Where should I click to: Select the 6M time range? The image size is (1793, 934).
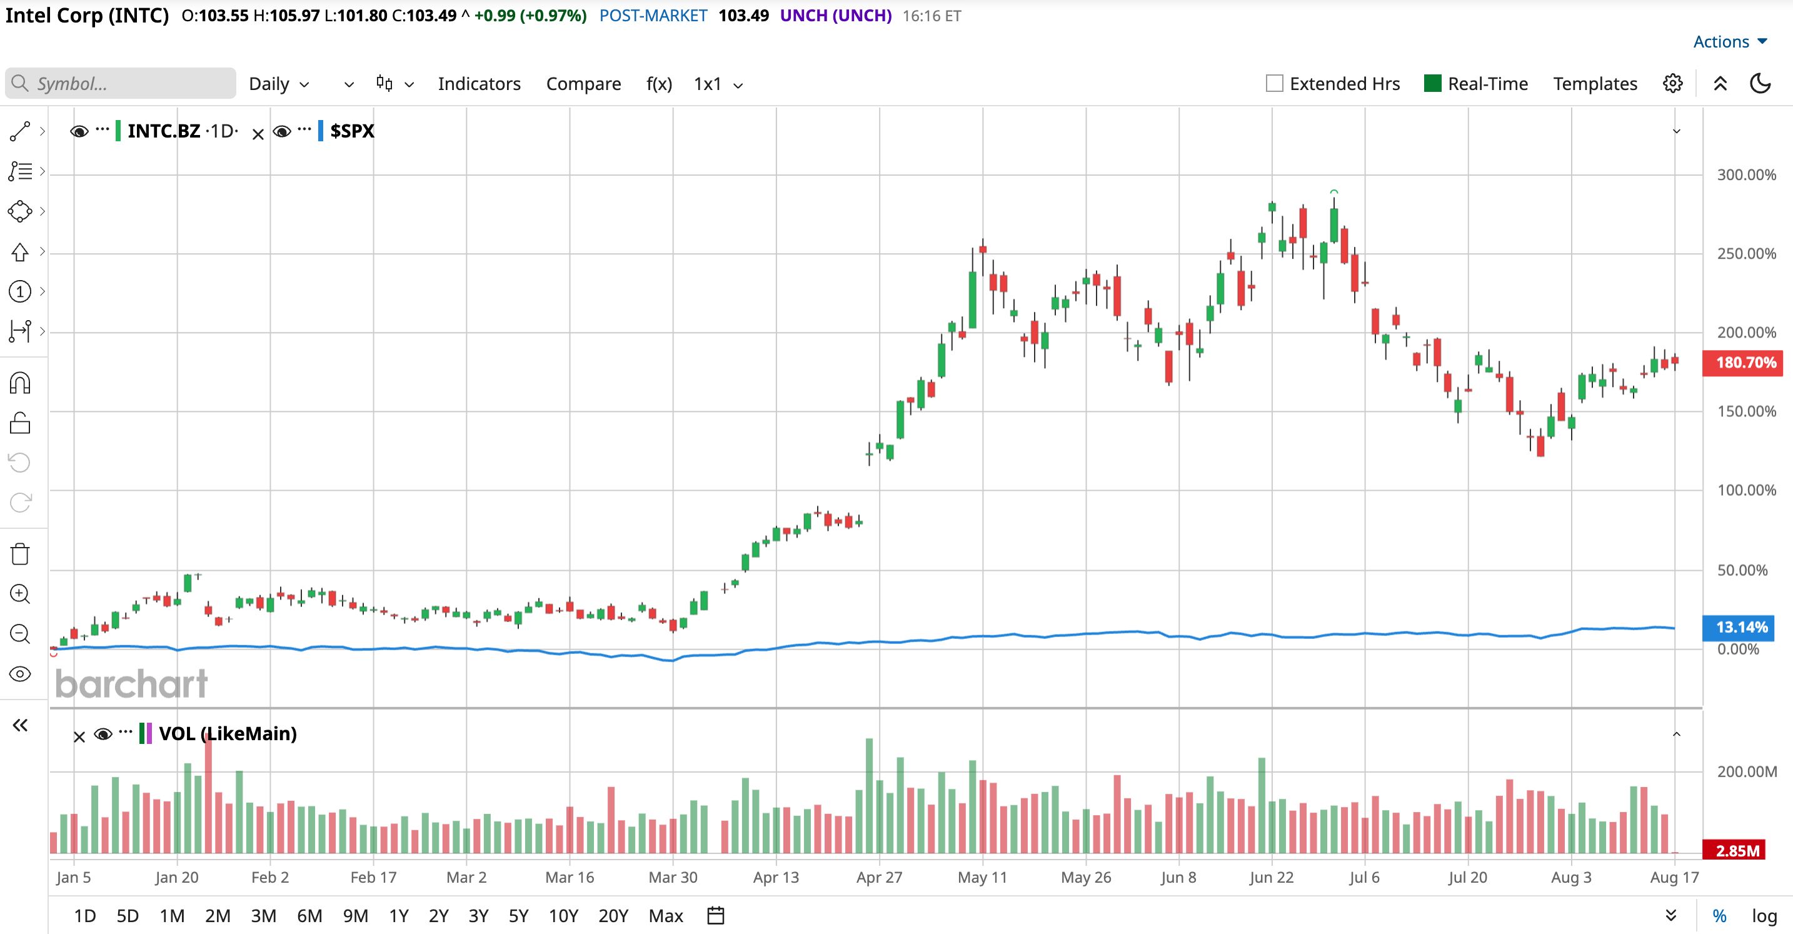[309, 915]
